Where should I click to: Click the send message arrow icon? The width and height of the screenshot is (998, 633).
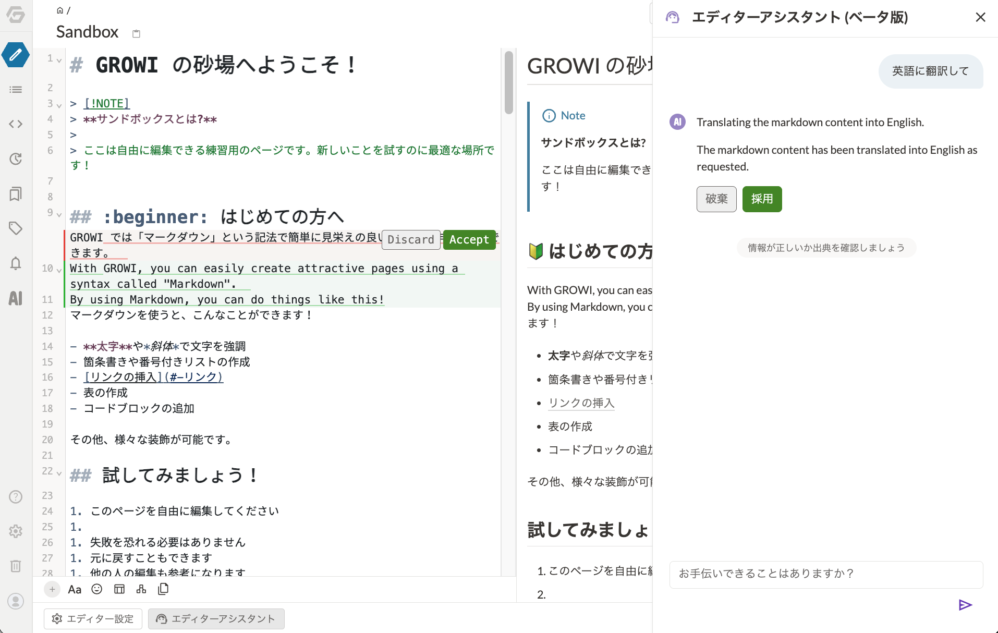(x=965, y=605)
